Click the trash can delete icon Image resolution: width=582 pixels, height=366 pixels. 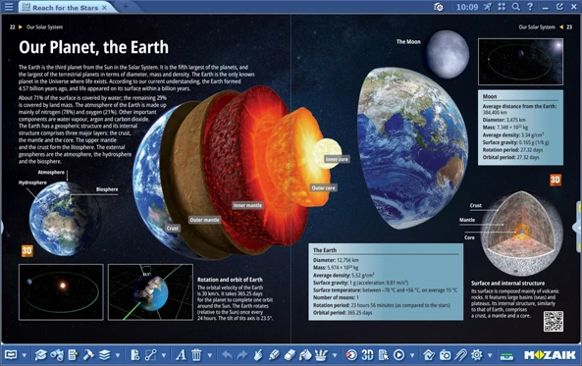click(196, 355)
